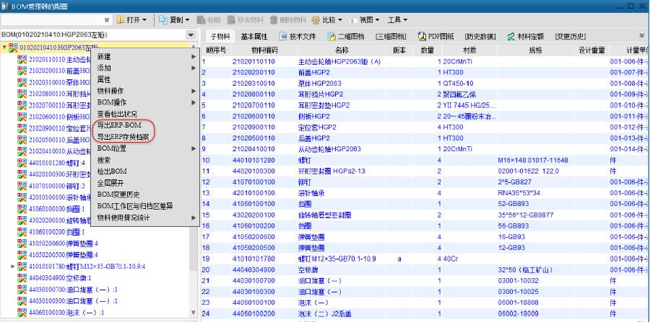Expand the 41010101780 螺钉M12×35 tree node
This screenshot has height=322, width=650.
[12, 267]
